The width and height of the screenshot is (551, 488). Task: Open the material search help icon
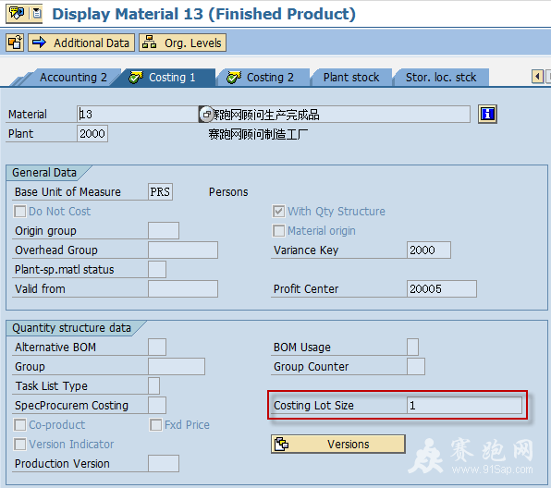tap(206, 115)
